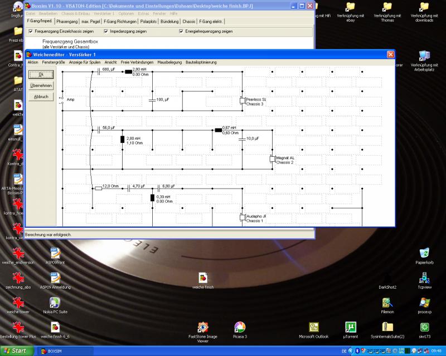Select the 6,80 µF capacitor symbol

pos(158,188)
